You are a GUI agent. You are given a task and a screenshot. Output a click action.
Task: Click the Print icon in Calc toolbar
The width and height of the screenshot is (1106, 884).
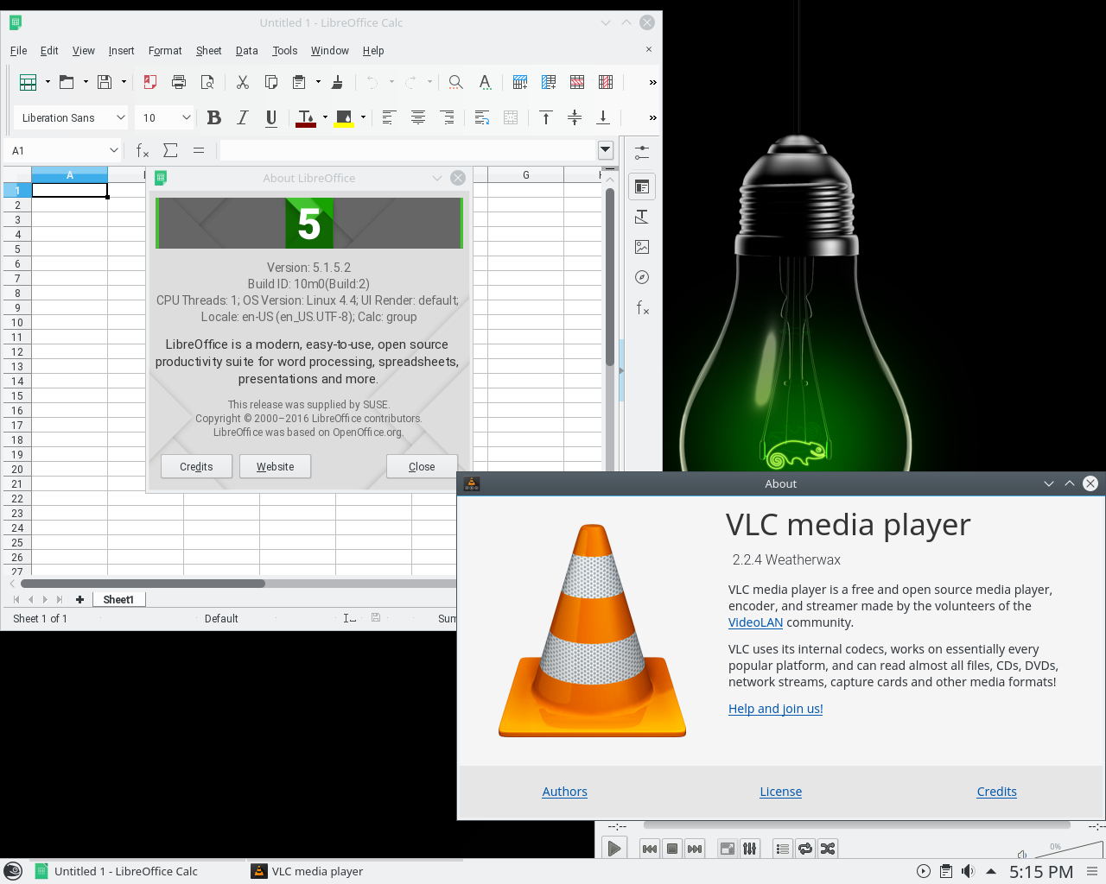[x=179, y=82]
